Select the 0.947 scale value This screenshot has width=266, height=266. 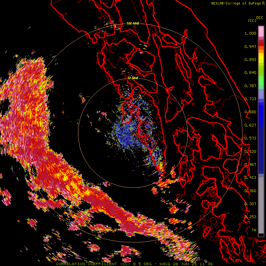[x=250, y=46]
